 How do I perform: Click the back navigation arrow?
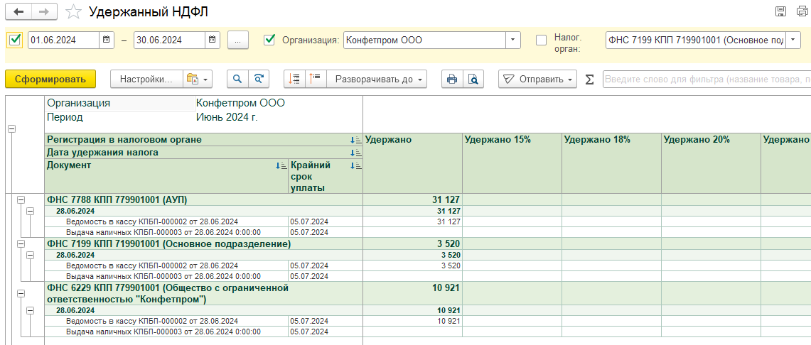18,12
